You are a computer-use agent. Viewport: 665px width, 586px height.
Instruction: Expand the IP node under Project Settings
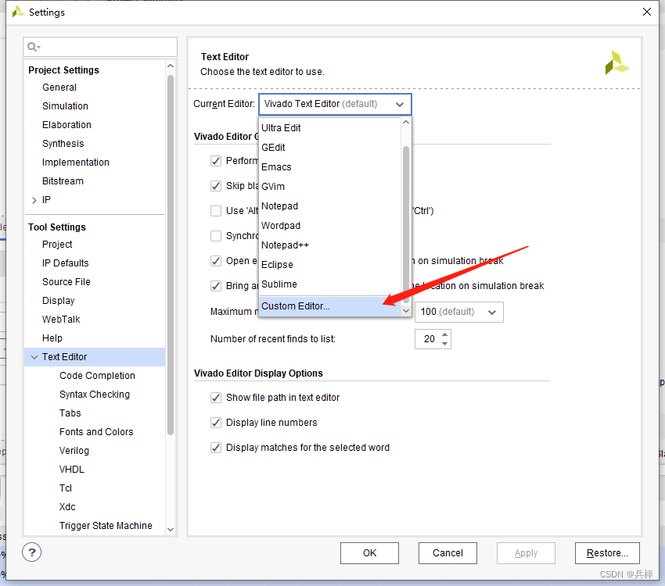[34, 199]
